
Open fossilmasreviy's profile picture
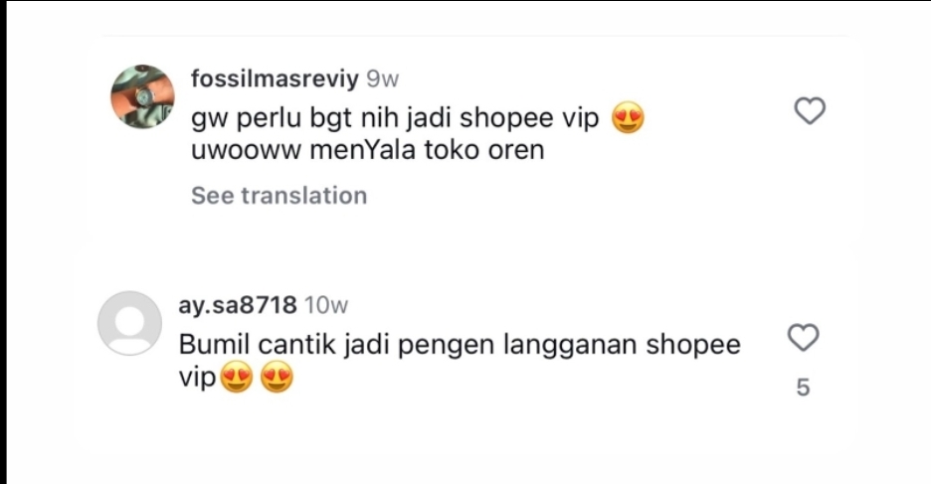click(142, 96)
